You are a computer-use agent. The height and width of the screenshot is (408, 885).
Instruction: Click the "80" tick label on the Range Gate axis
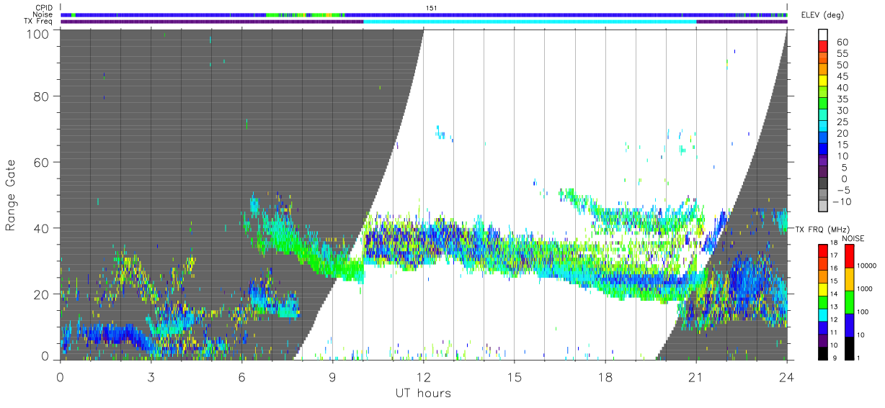[43, 96]
